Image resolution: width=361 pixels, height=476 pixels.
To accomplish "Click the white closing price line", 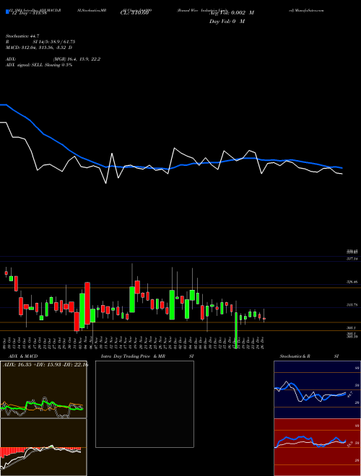I will (171, 153).
